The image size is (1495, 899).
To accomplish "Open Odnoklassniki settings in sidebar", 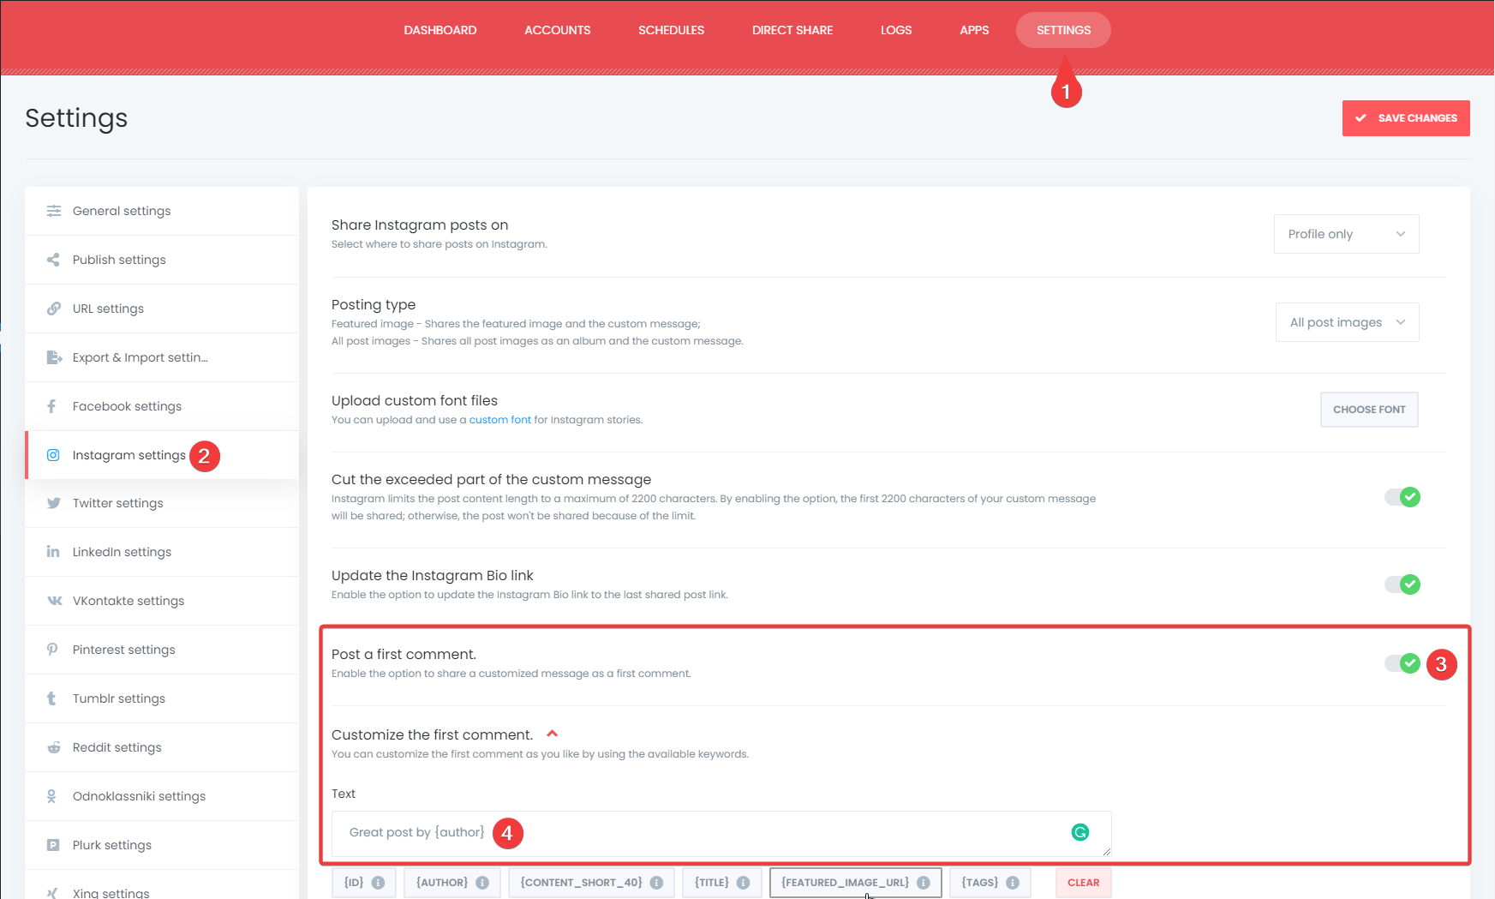I will point(162,796).
